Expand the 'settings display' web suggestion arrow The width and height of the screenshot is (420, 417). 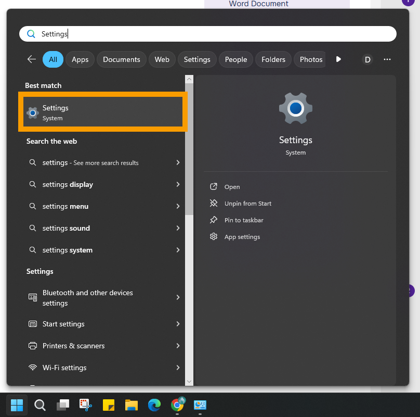[x=178, y=184]
